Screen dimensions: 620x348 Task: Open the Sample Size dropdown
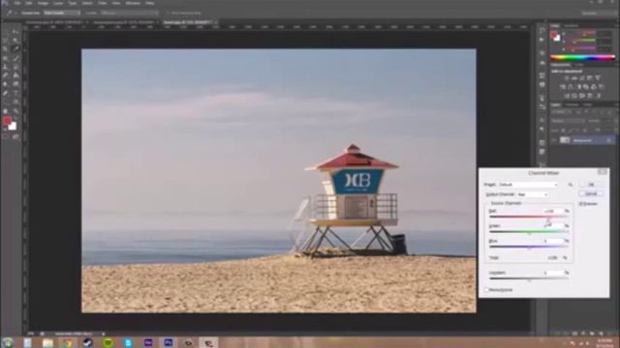pos(62,13)
